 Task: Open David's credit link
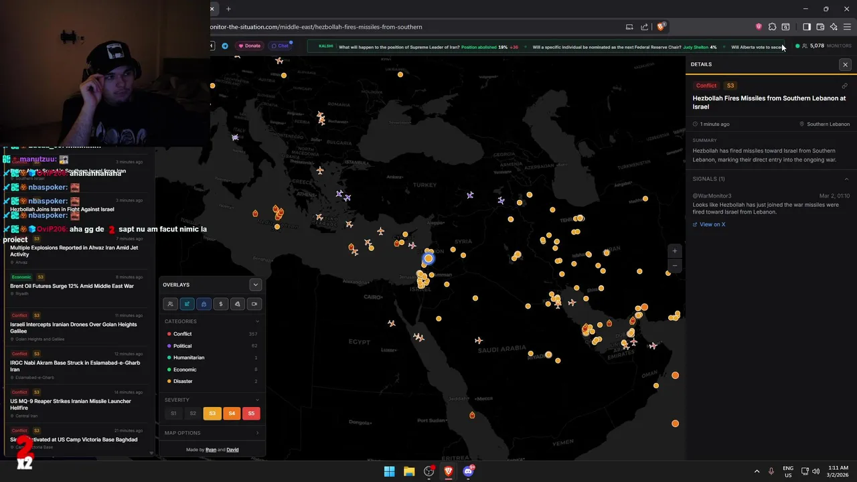click(x=232, y=450)
